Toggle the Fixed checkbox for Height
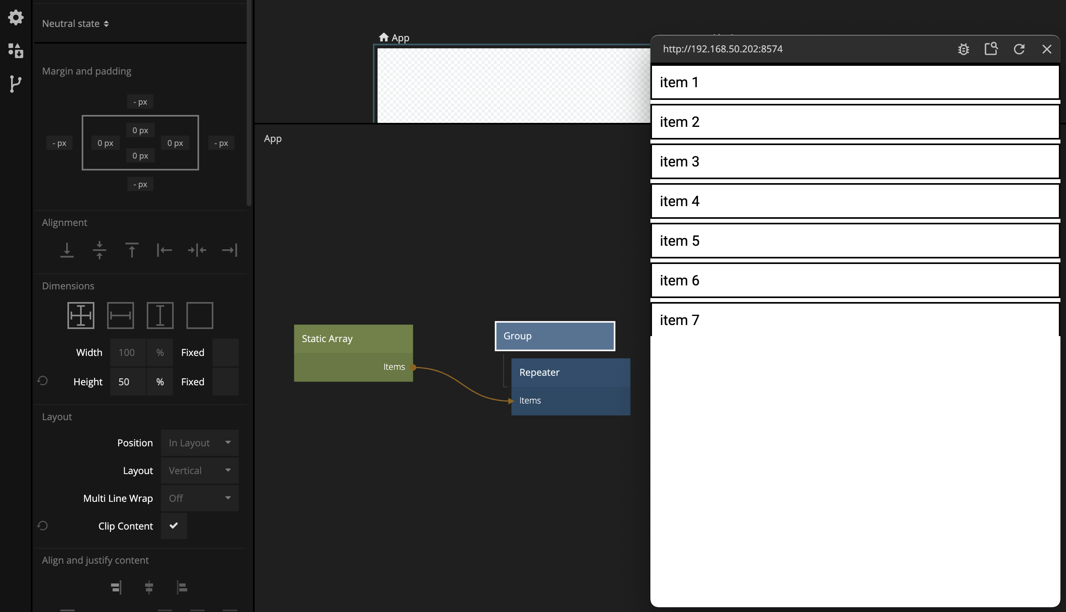 point(225,382)
